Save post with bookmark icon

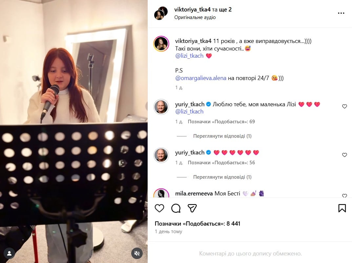342,208
